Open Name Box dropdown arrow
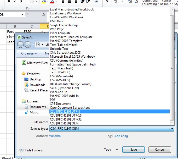The image size is (178, 159). tap(22, 15)
